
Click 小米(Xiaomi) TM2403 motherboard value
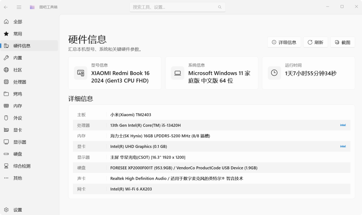131,115
